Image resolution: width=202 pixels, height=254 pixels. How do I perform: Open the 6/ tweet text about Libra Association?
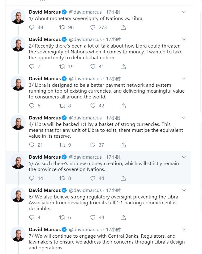click(x=103, y=203)
